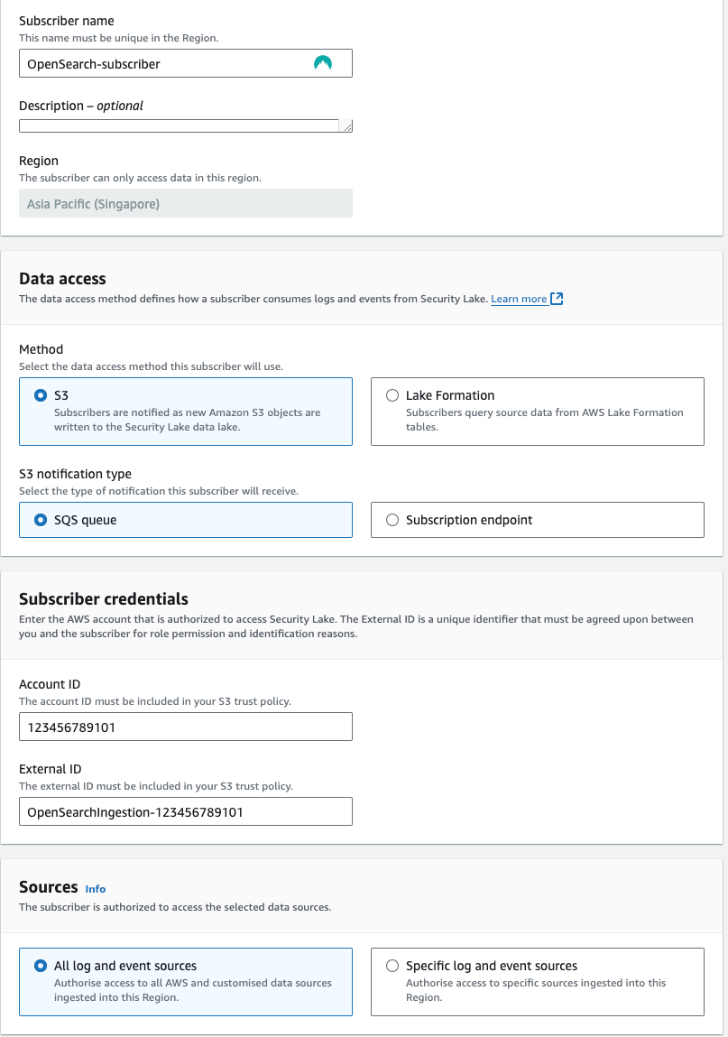The image size is (728, 1037).
Task: Click the resize handle on the Description box
Action: tap(346, 126)
